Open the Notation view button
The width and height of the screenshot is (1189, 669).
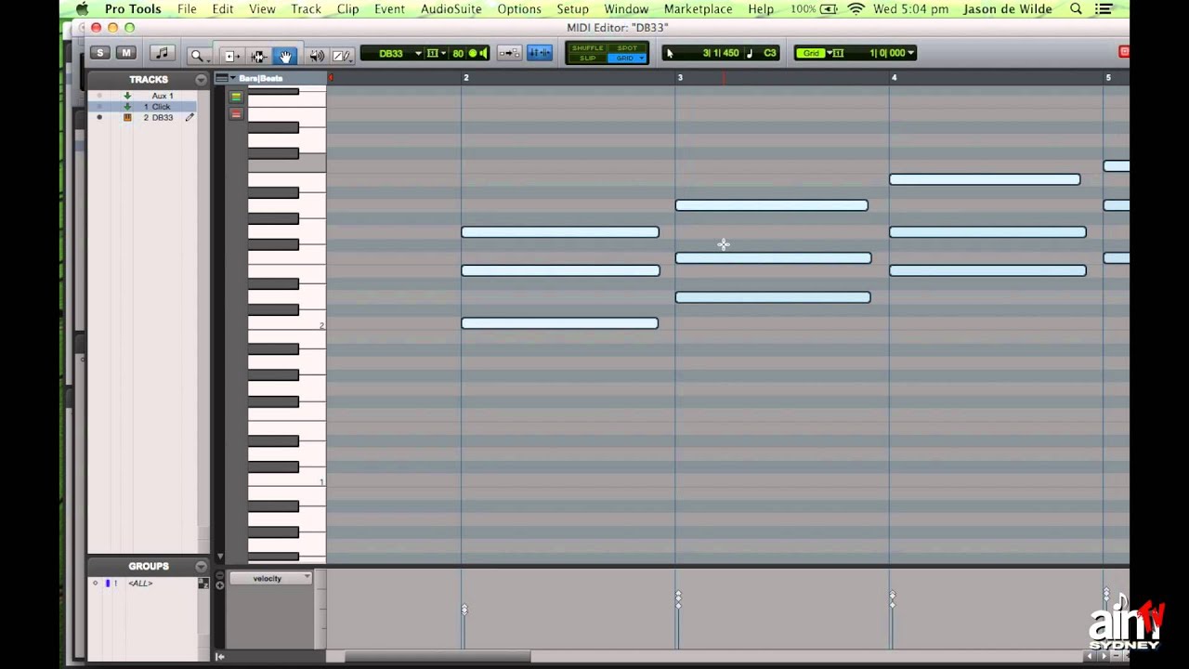[162, 53]
